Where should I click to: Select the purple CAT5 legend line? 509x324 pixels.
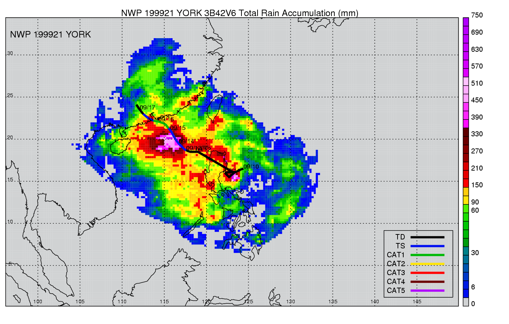coord(427,291)
